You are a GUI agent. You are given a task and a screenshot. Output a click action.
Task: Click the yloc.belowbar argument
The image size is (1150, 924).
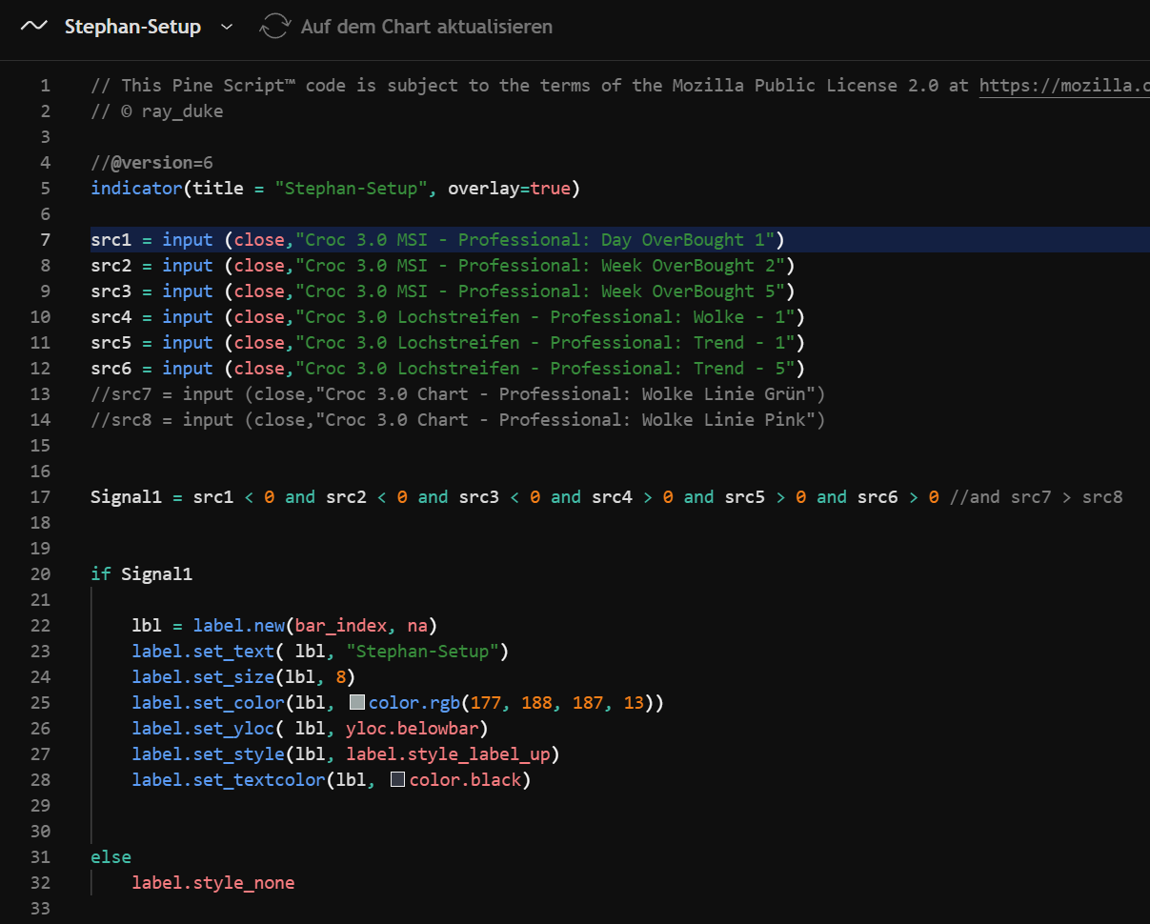click(416, 729)
